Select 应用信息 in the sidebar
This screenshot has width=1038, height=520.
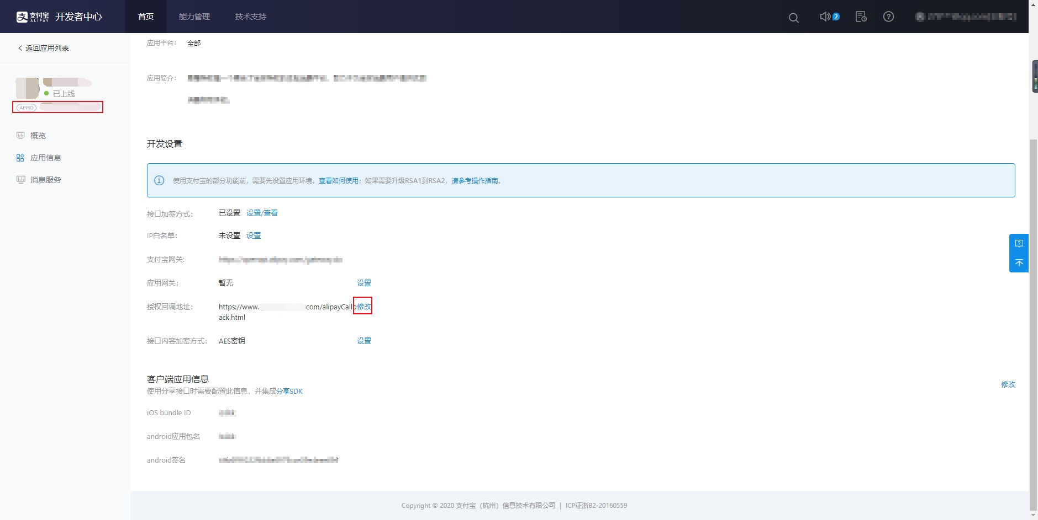coord(45,158)
